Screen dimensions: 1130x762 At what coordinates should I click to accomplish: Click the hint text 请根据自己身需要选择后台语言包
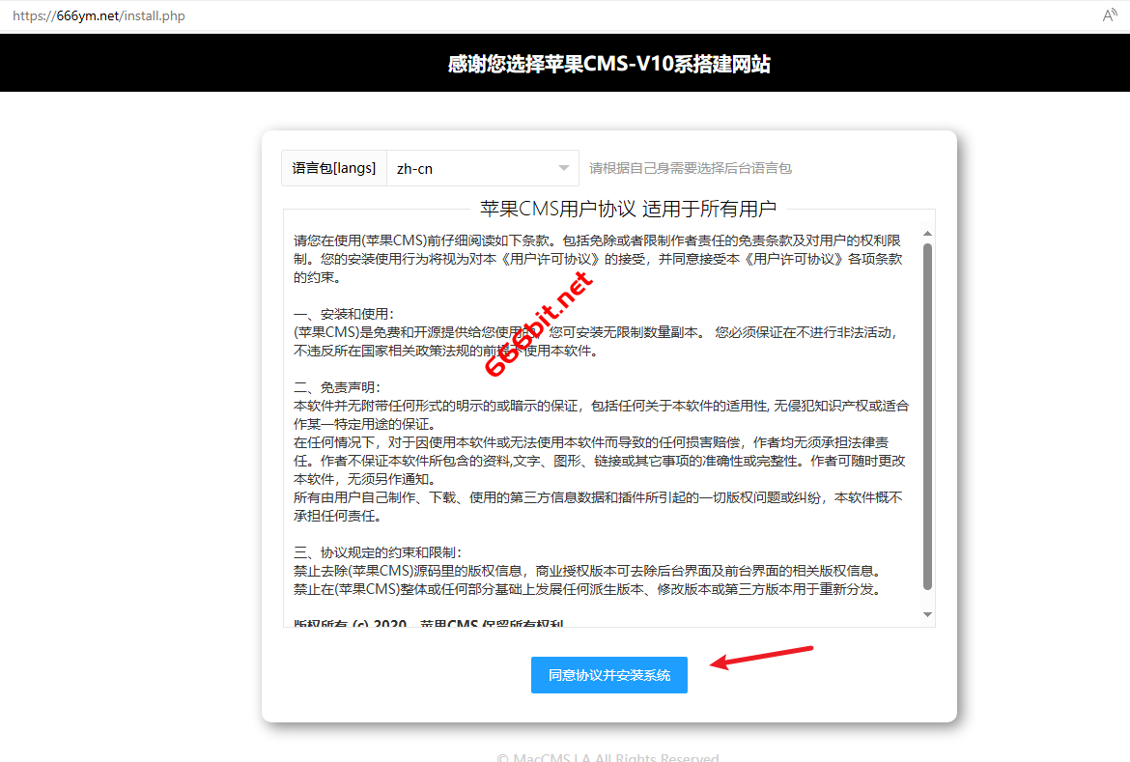(691, 169)
